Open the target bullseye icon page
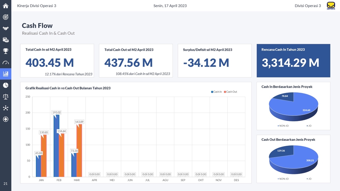Viewport: 340px width, 191px height. pyautogui.click(x=6, y=17)
